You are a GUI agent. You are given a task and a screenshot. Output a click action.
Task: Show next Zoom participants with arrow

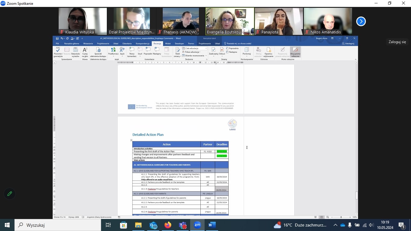pyautogui.click(x=361, y=21)
